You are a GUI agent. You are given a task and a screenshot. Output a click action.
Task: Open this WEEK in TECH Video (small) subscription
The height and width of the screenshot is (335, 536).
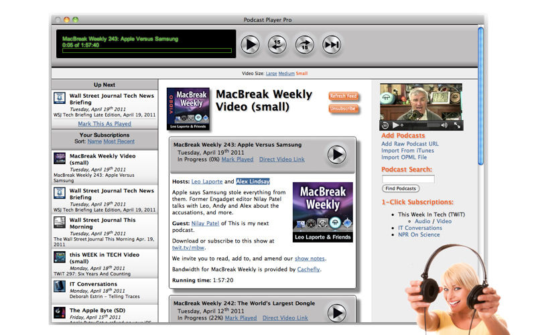coord(105,263)
